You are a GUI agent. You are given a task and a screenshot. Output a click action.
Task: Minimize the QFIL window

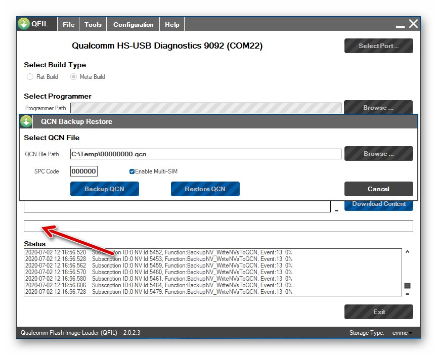(x=400, y=26)
